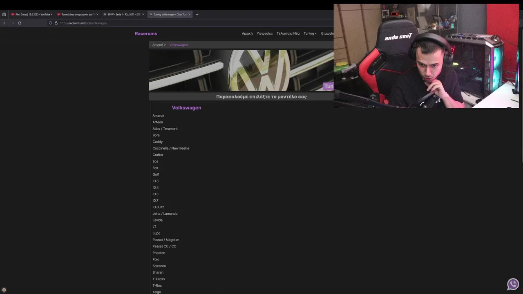Select the Taigo model
Screen dimensions: 523x294
pyautogui.click(x=156, y=292)
